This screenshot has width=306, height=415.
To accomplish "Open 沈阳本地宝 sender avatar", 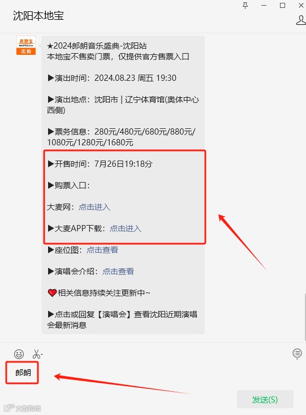I will (26, 45).
